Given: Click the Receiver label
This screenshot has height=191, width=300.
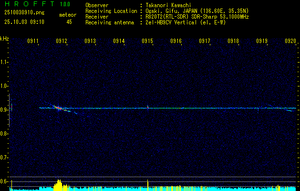Looking at the screenshot, I should (x=97, y=17).
